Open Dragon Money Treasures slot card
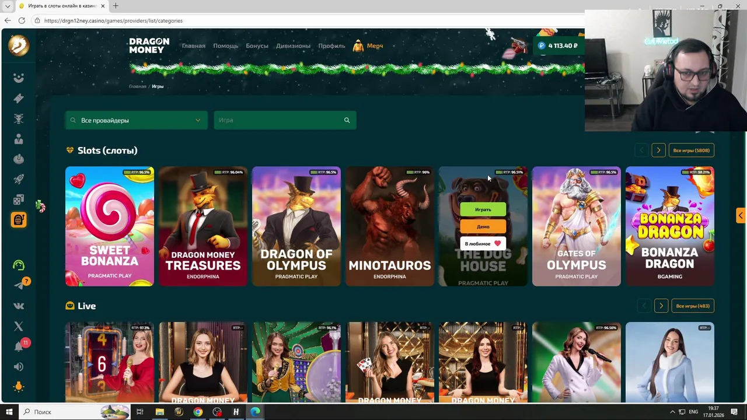This screenshot has height=420, width=747. pyautogui.click(x=203, y=226)
